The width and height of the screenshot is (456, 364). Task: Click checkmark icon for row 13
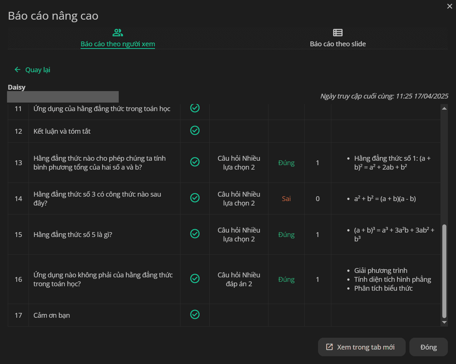(x=195, y=162)
